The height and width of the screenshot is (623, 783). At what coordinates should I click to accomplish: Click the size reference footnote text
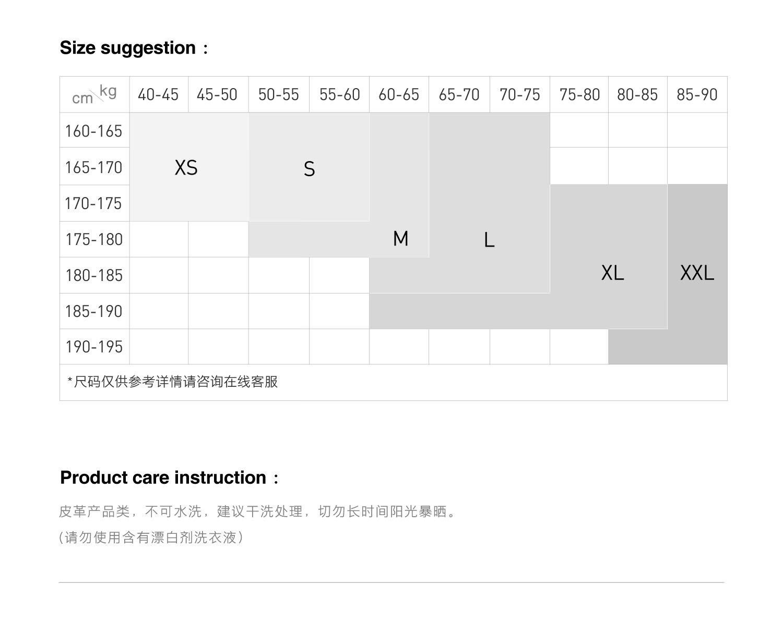173,382
